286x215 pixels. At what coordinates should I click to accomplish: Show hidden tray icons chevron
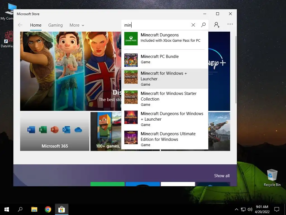pyautogui.click(x=236, y=209)
